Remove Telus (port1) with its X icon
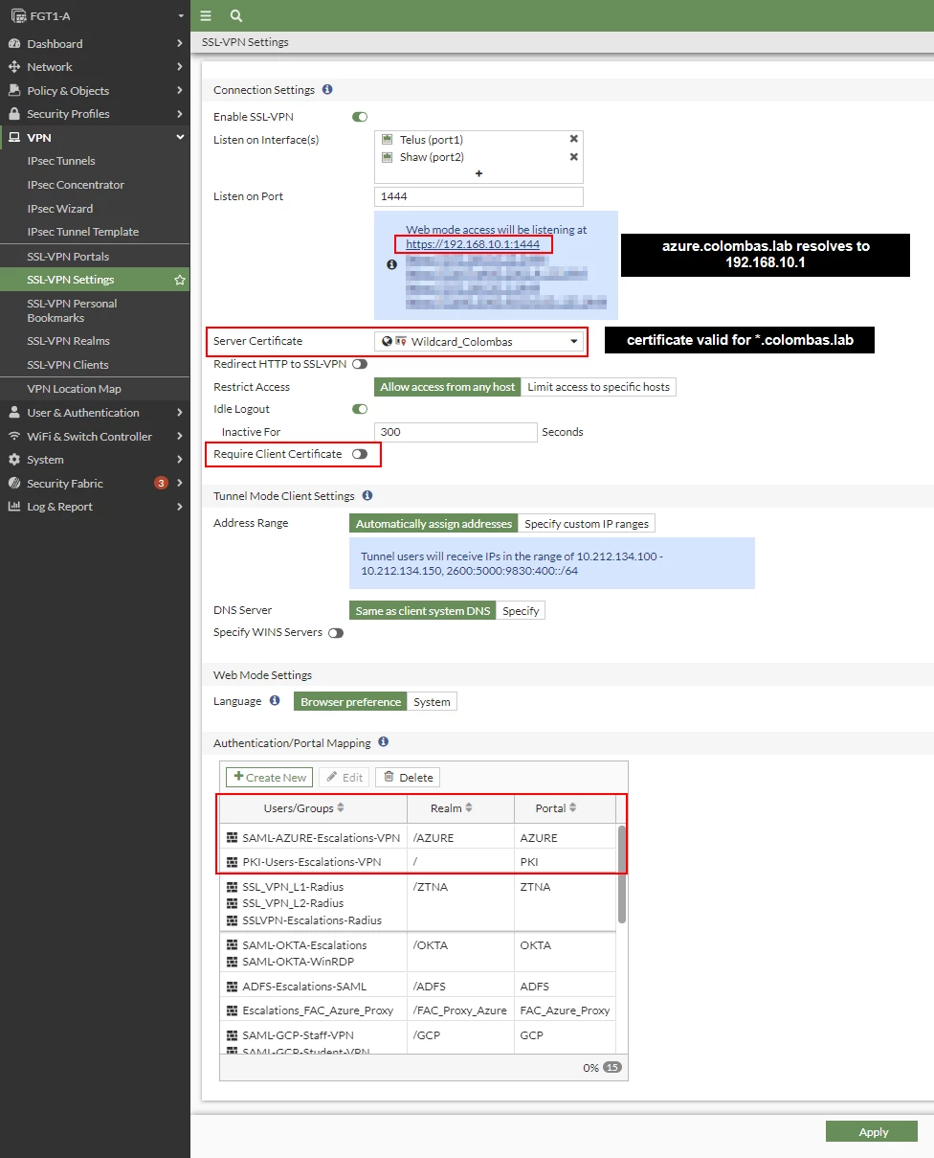 click(x=574, y=139)
